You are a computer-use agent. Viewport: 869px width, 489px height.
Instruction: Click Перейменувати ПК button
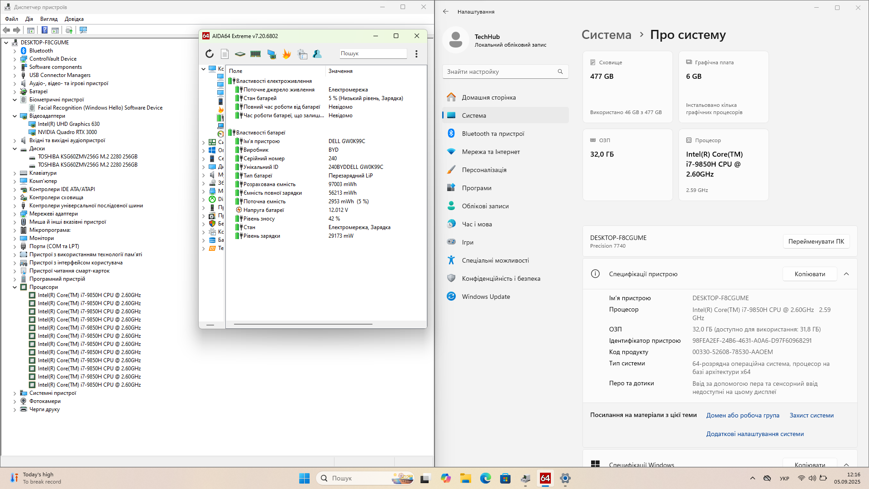(x=816, y=241)
